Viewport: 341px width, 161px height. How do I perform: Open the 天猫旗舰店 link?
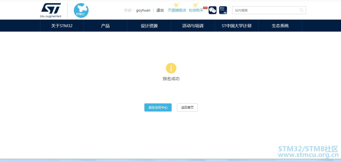[x=177, y=10]
